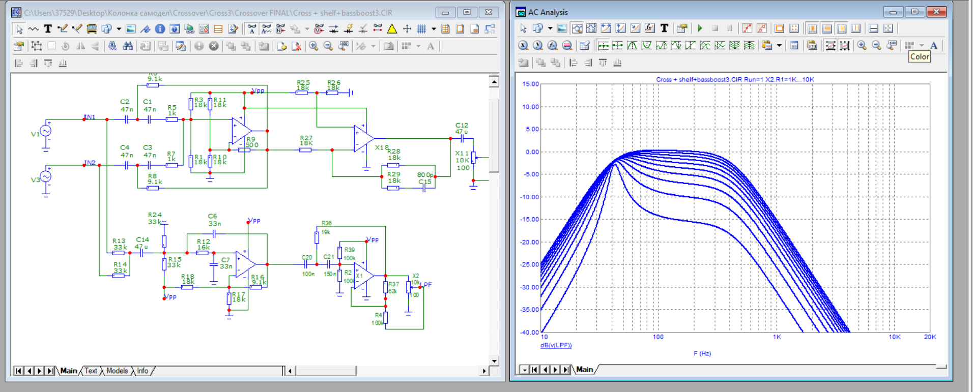This screenshot has height=392, width=973.
Task: Click the F (Hz) axis label
Action: click(x=702, y=353)
